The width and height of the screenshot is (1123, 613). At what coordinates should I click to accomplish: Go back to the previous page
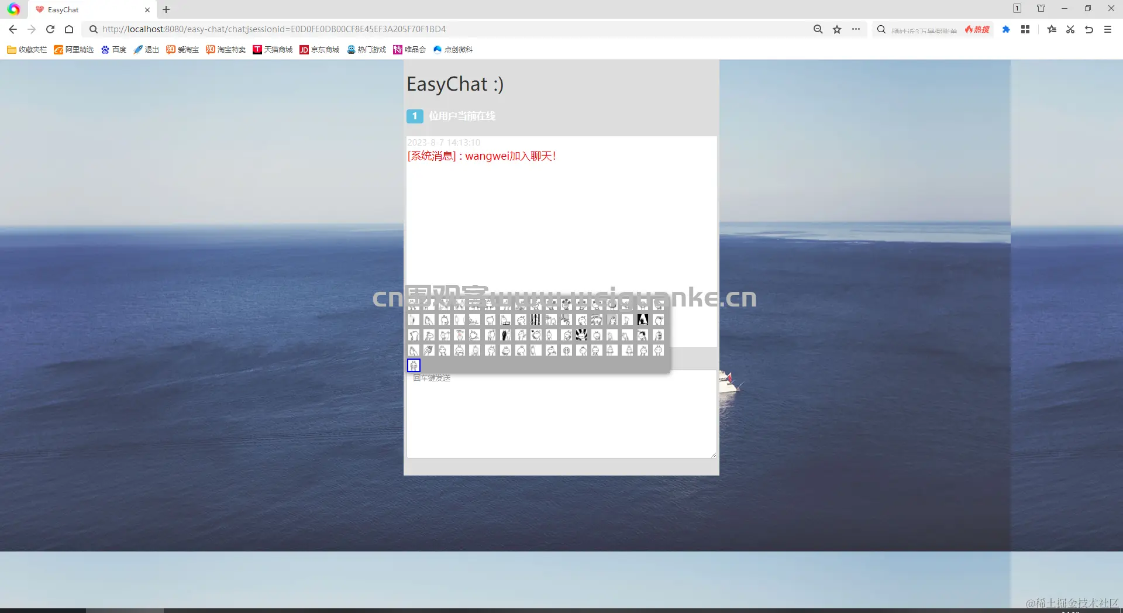coord(13,29)
